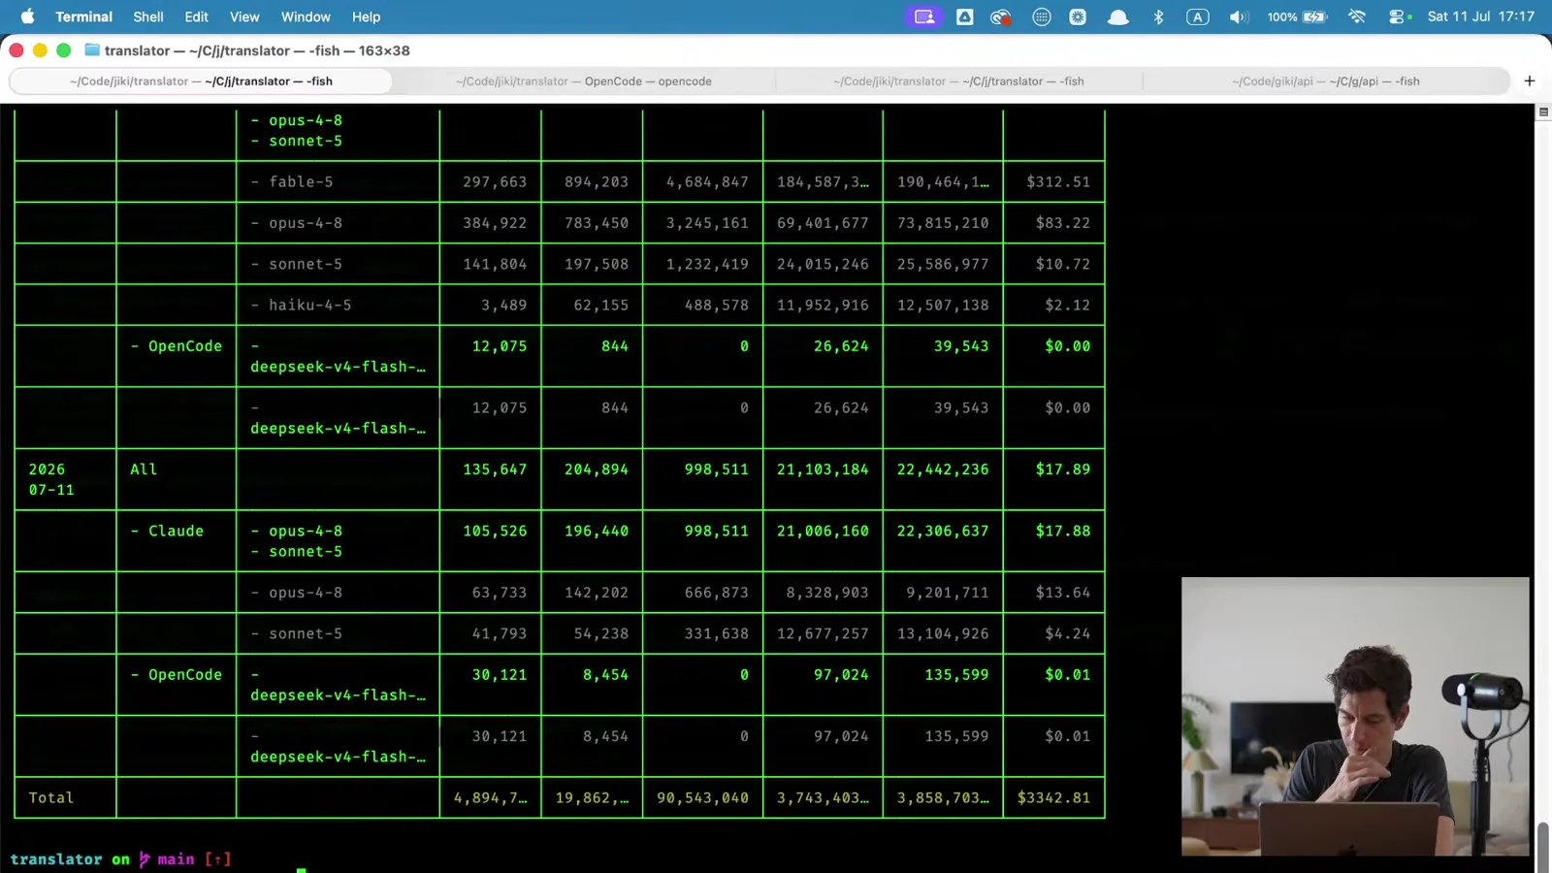This screenshot has height=873, width=1552.
Task: Click the scroll marker icon at top right of terminal
Action: pos(1543,113)
